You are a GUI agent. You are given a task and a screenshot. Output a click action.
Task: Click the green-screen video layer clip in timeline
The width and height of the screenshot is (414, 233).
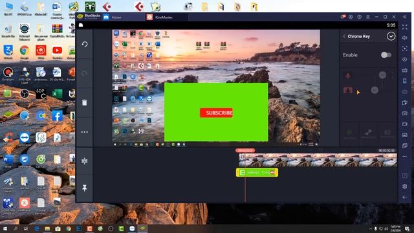[257, 173]
